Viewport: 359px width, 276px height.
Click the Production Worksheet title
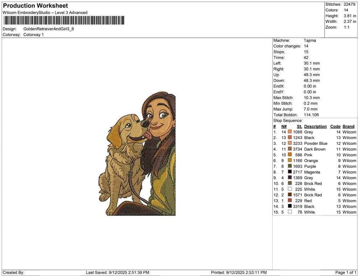(x=36, y=6)
